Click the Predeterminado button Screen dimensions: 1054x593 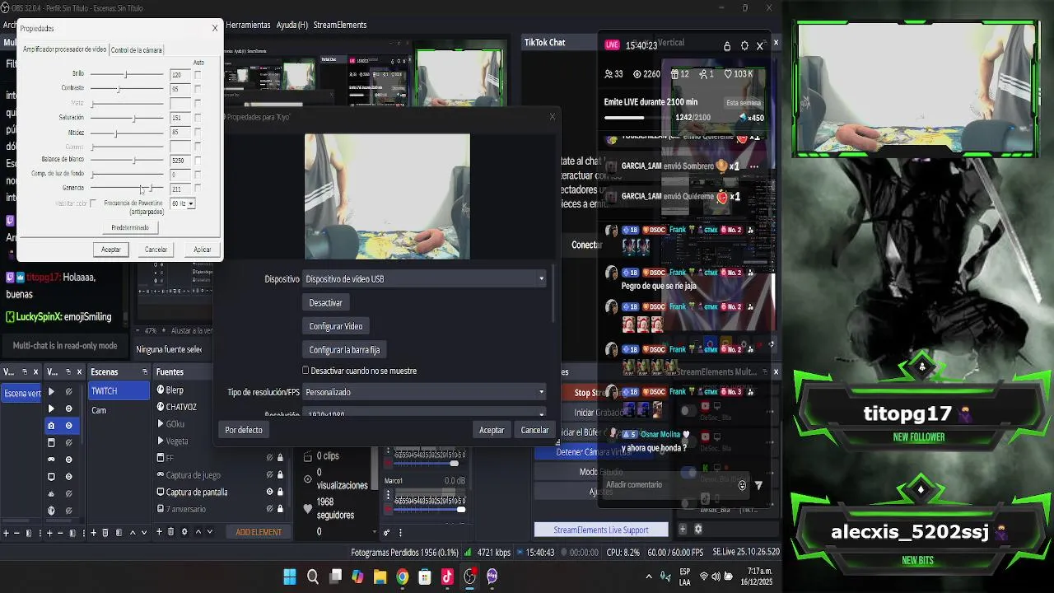(130, 228)
